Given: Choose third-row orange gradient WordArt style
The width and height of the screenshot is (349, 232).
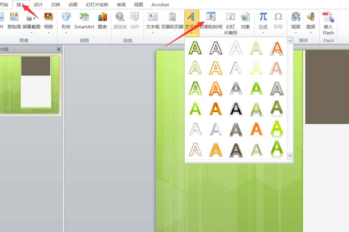Looking at the screenshot, I should click(x=215, y=88).
